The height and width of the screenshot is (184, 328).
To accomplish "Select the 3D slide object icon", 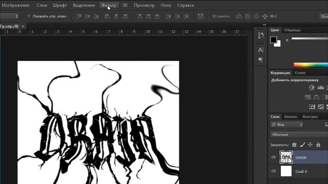I will (265, 16).
